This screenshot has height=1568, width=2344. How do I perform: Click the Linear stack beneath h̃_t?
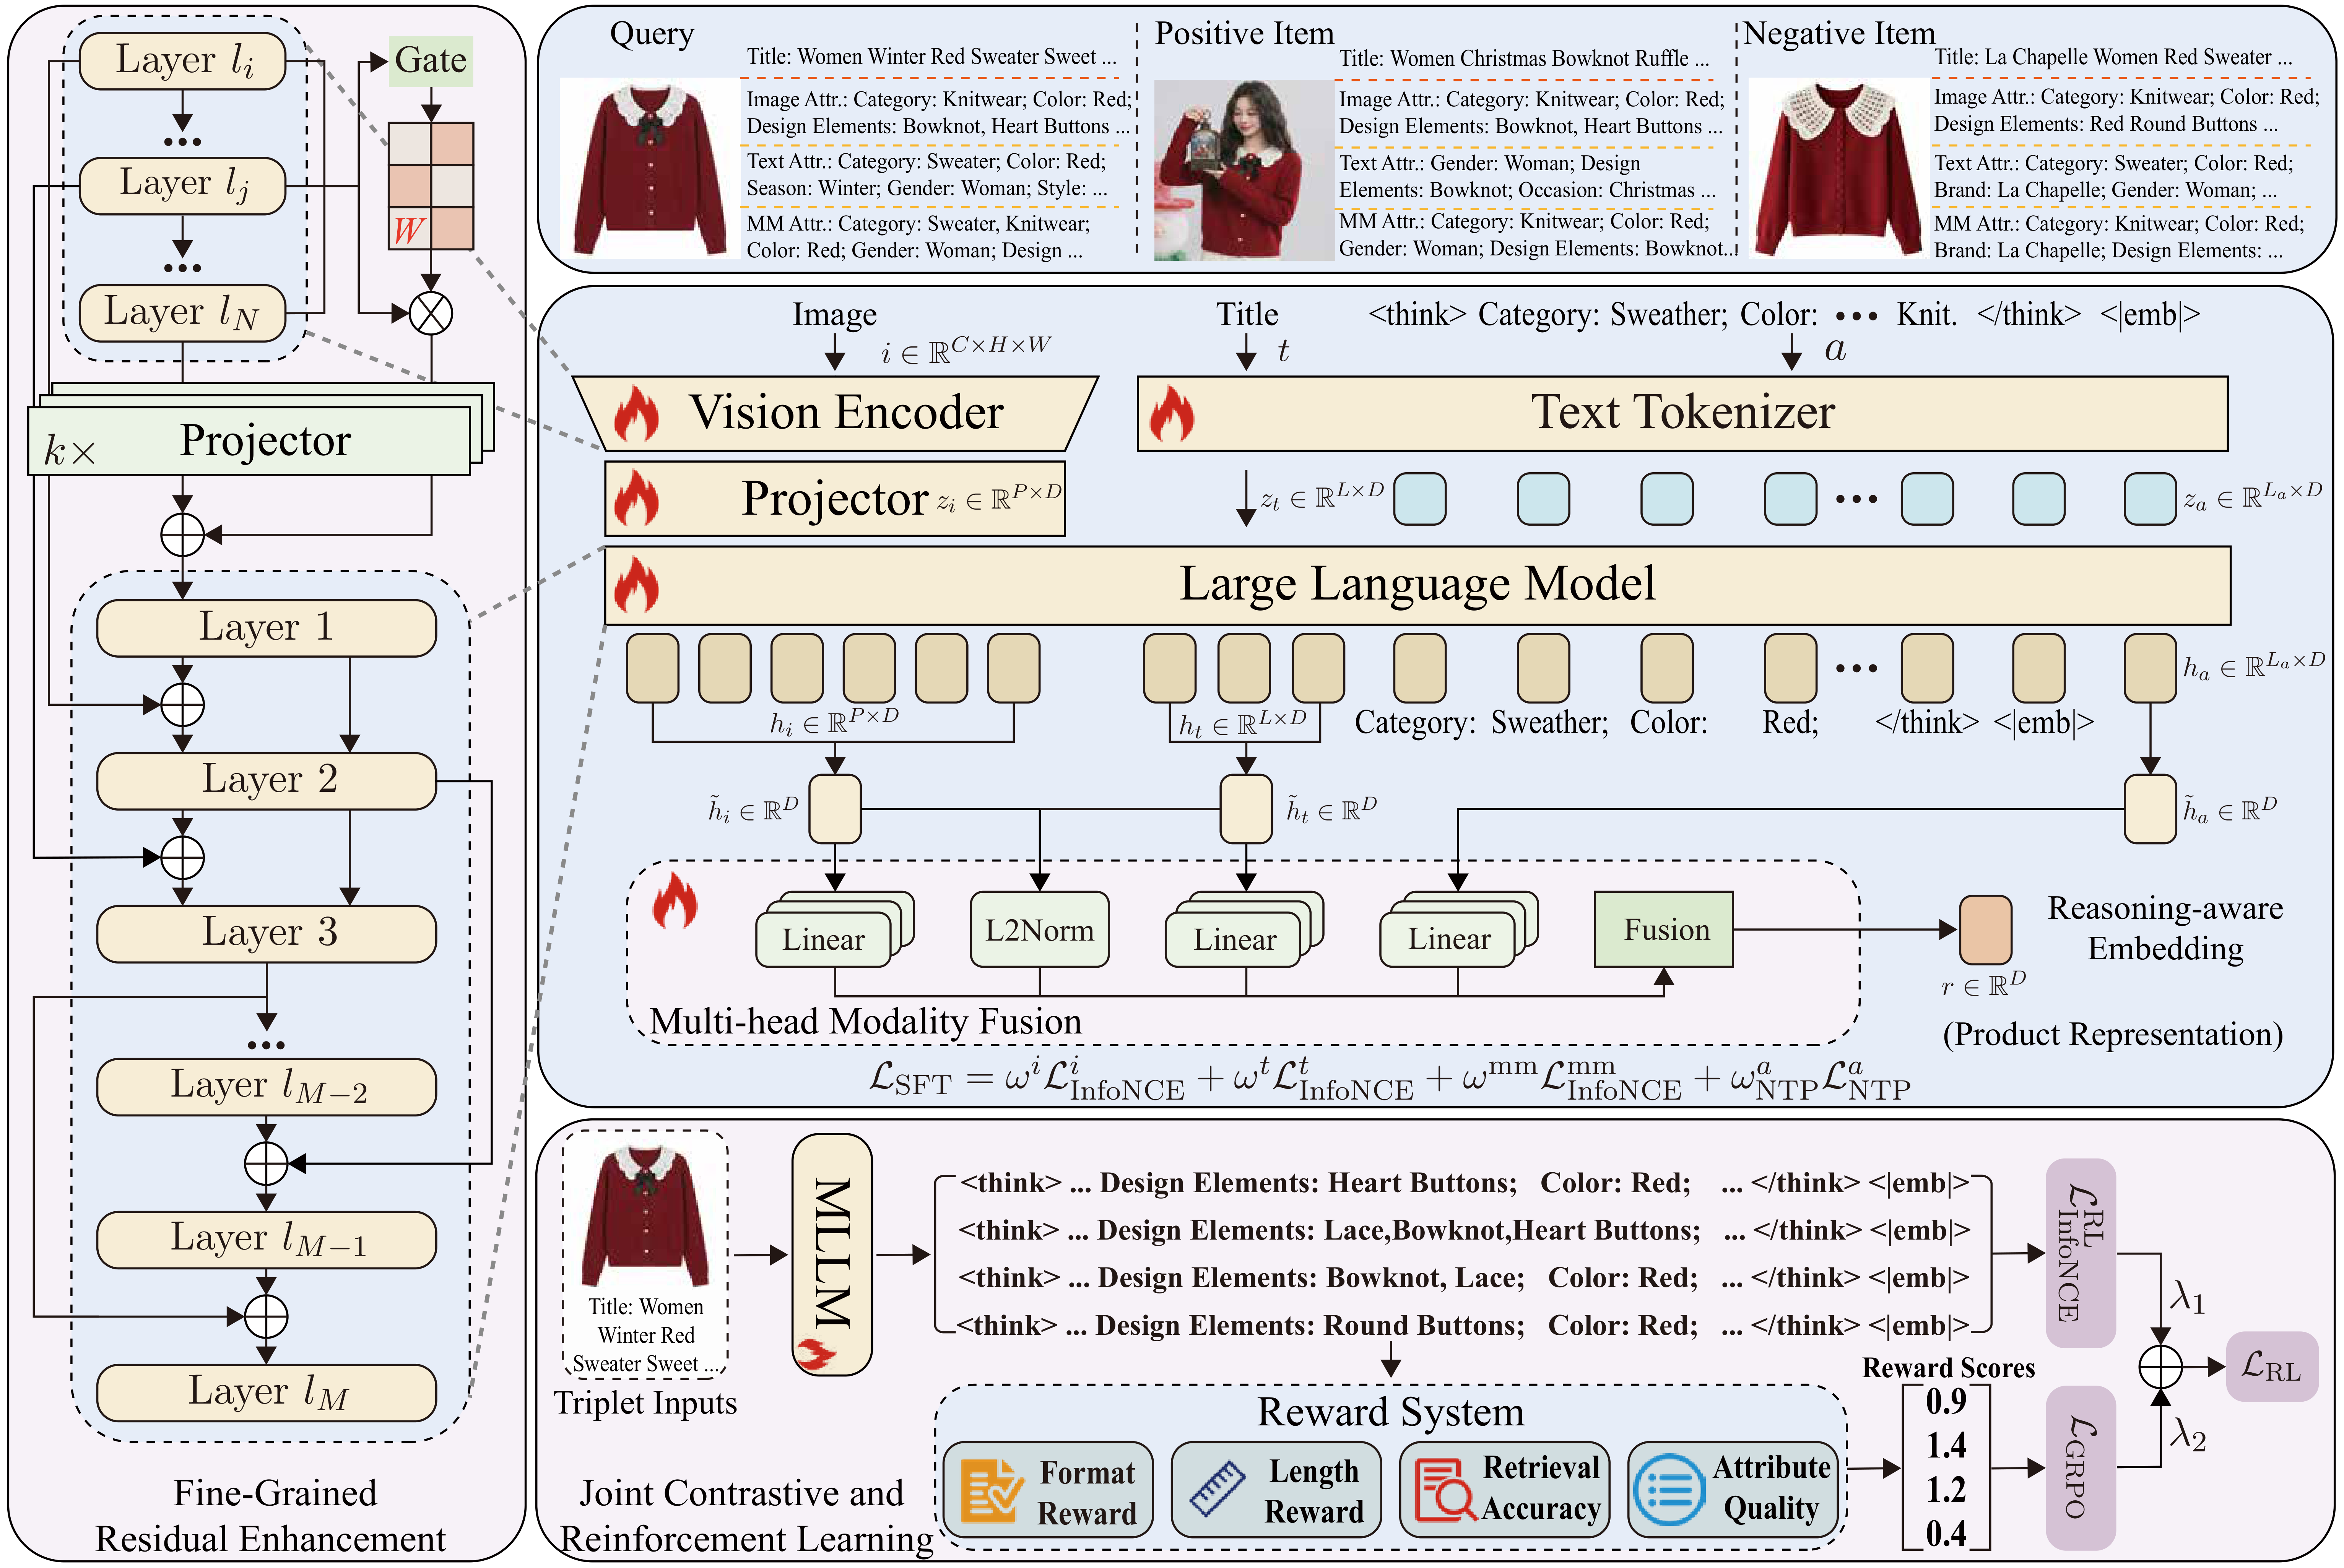[1245, 930]
